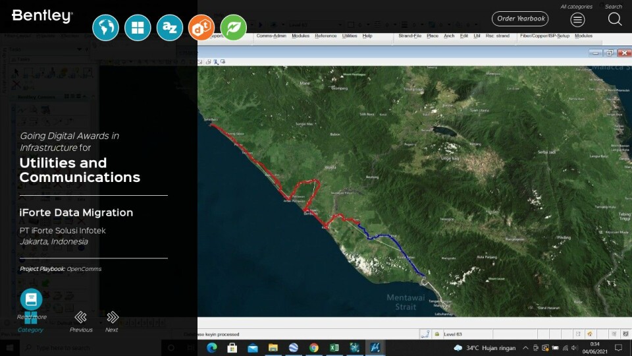Screen dimensions: 632x356
Task: Open the Modules menu beside Comms-Admin
Action: tap(301, 36)
